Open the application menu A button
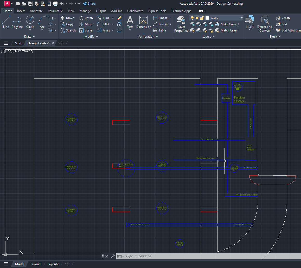 tap(7, 3)
